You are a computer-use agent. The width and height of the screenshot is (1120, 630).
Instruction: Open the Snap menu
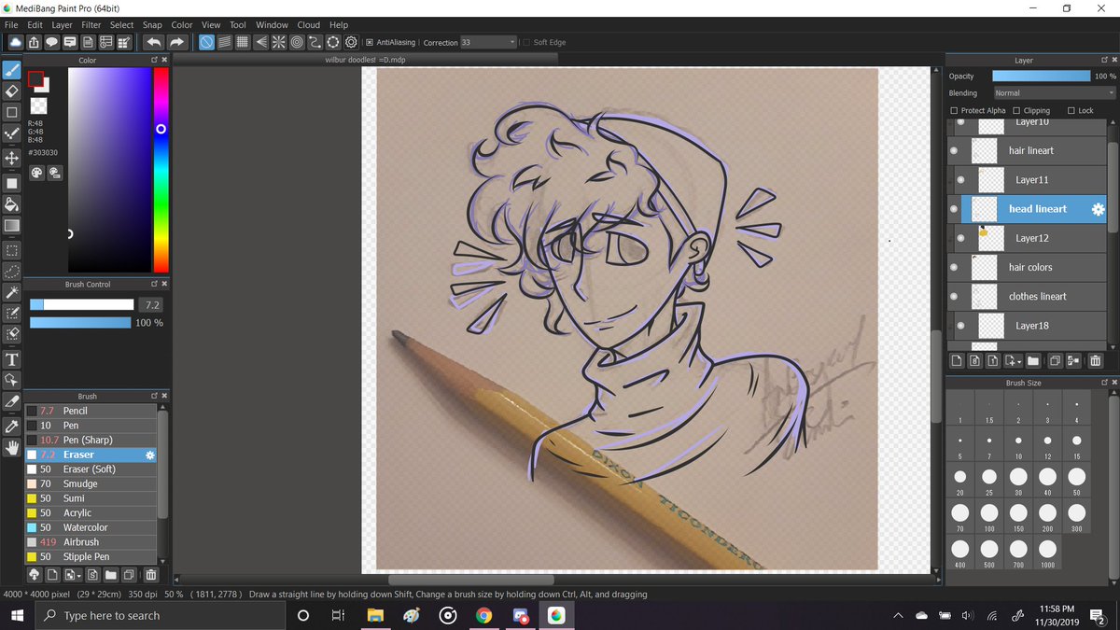coord(152,25)
